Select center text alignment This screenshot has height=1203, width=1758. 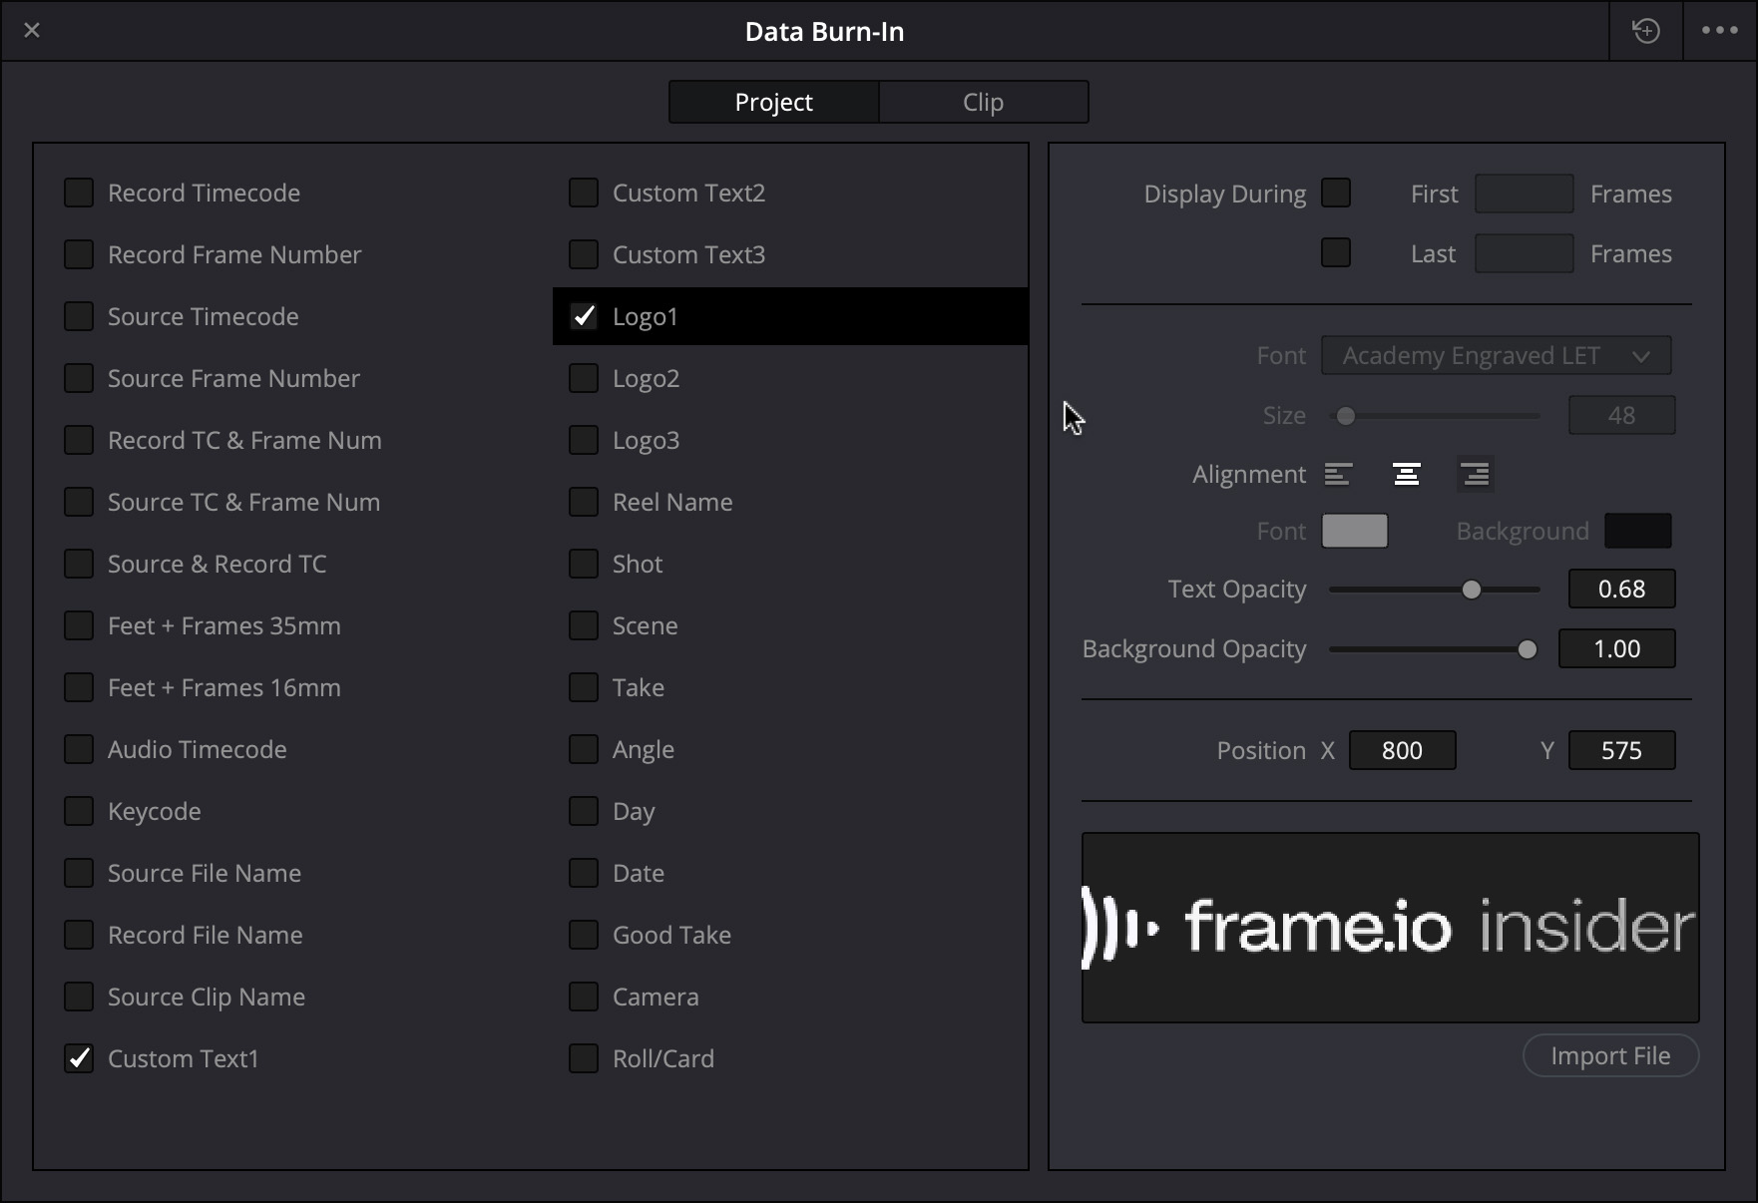(x=1407, y=474)
